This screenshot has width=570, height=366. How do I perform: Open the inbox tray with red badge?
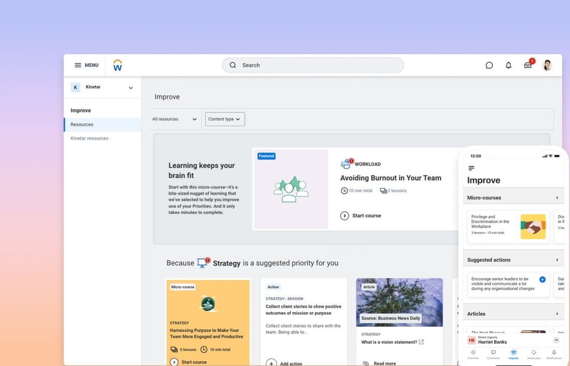[x=528, y=65]
